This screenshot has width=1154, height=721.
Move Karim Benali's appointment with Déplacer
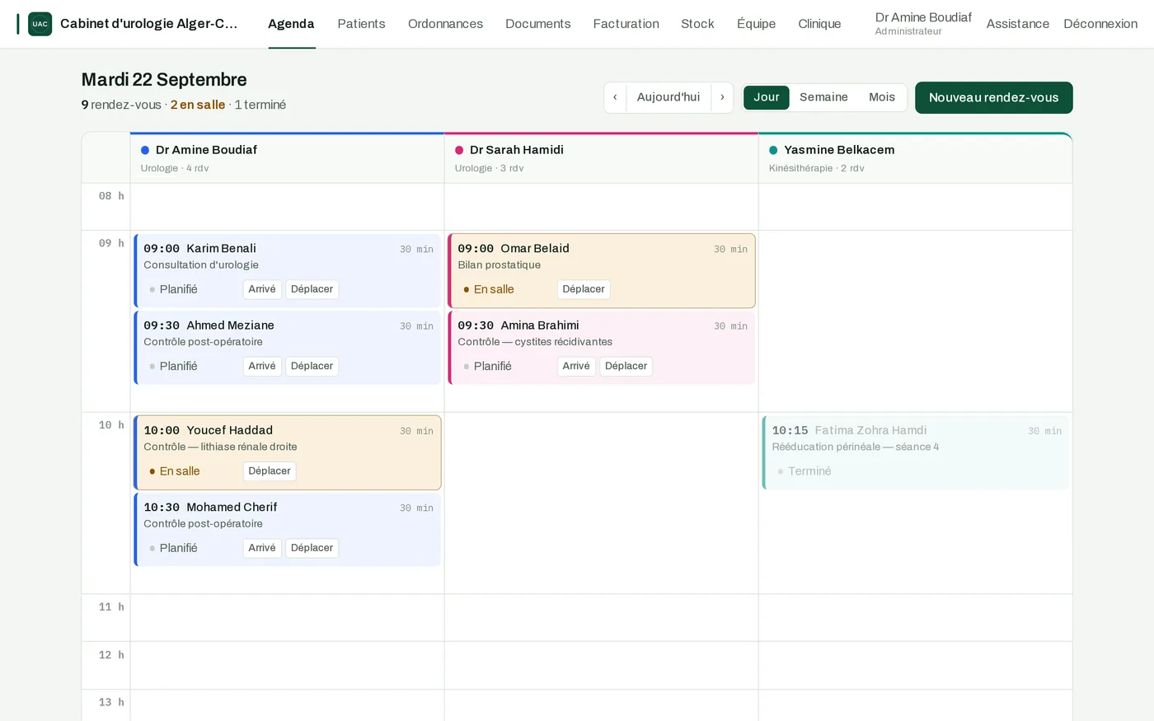pyautogui.click(x=312, y=289)
